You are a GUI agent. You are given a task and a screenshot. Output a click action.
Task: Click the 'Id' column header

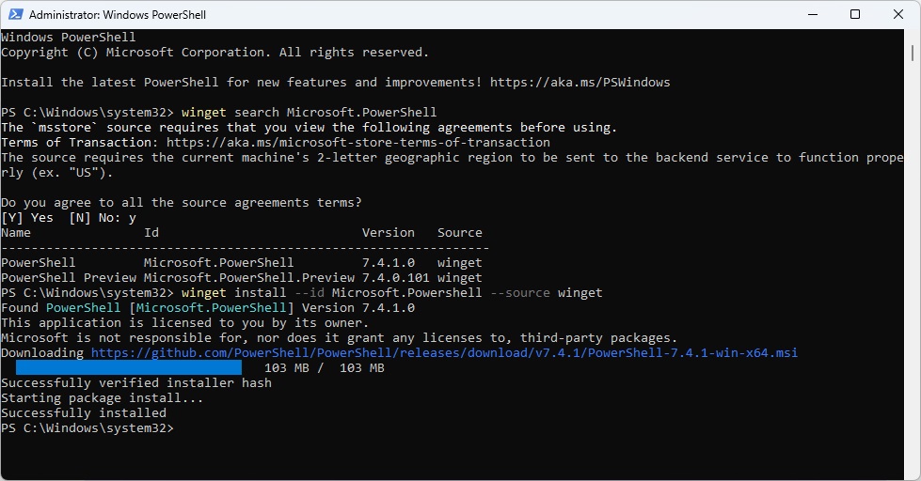151,232
